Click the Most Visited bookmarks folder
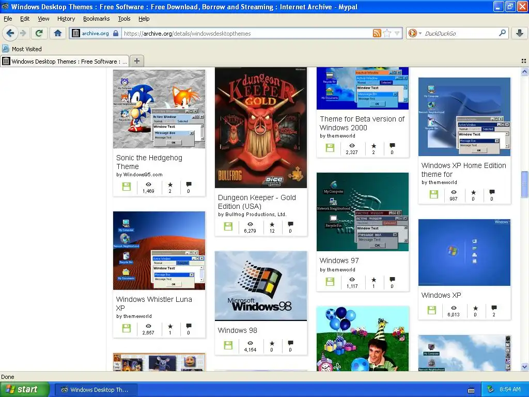 tap(22, 49)
